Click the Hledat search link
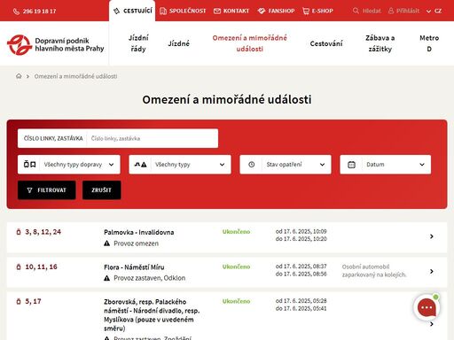The height and width of the screenshot is (340, 454). click(x=372, y=11)
